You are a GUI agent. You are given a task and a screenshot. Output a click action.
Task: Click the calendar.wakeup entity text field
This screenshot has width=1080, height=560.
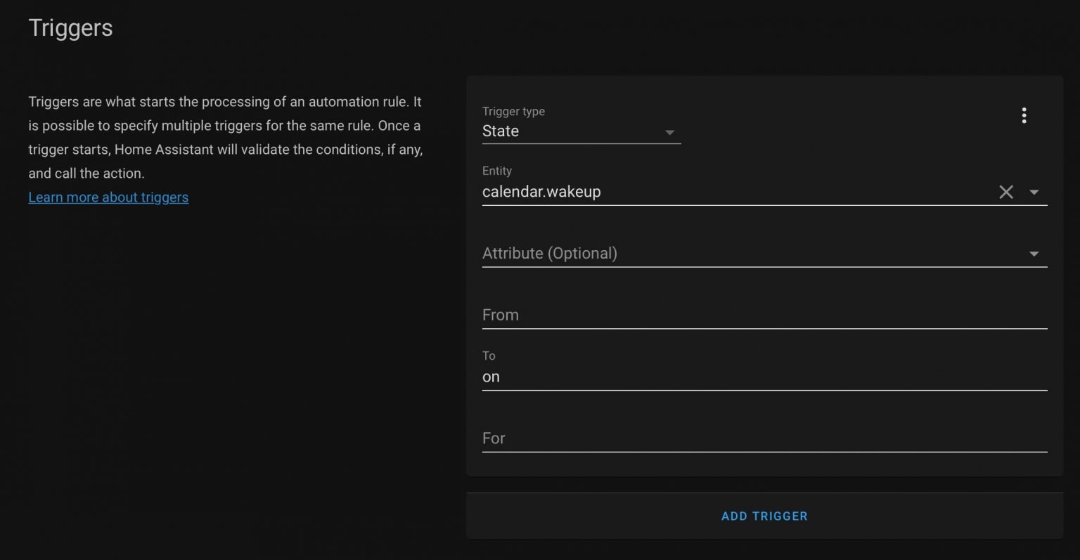point(731,192)
